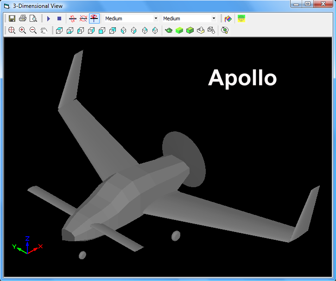
Task: Switch to teapot wireframe render mode
Action: 169,31
